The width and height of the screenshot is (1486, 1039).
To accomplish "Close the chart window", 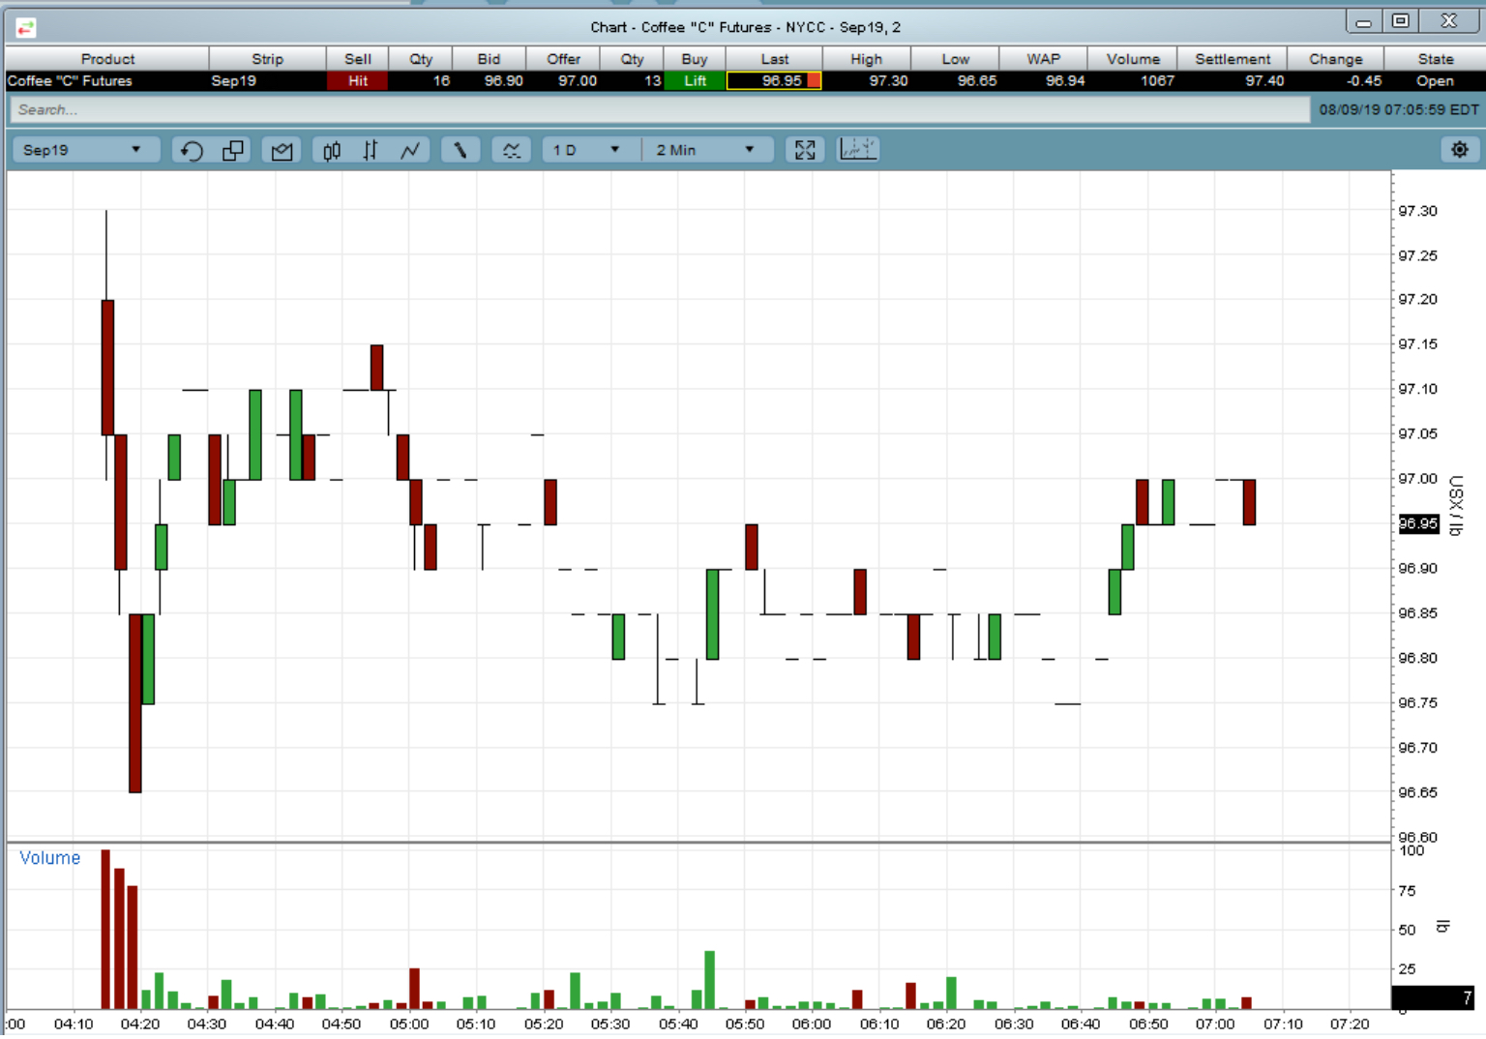I will tap(1448, 21).
